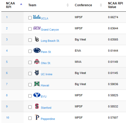The height and width of the screenshot is (123, 126).
Task: Check the UCLA row checkbox
Action: point(30,18)
